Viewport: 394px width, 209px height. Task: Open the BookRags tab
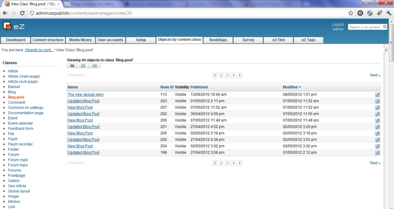[x=218, y=40]
